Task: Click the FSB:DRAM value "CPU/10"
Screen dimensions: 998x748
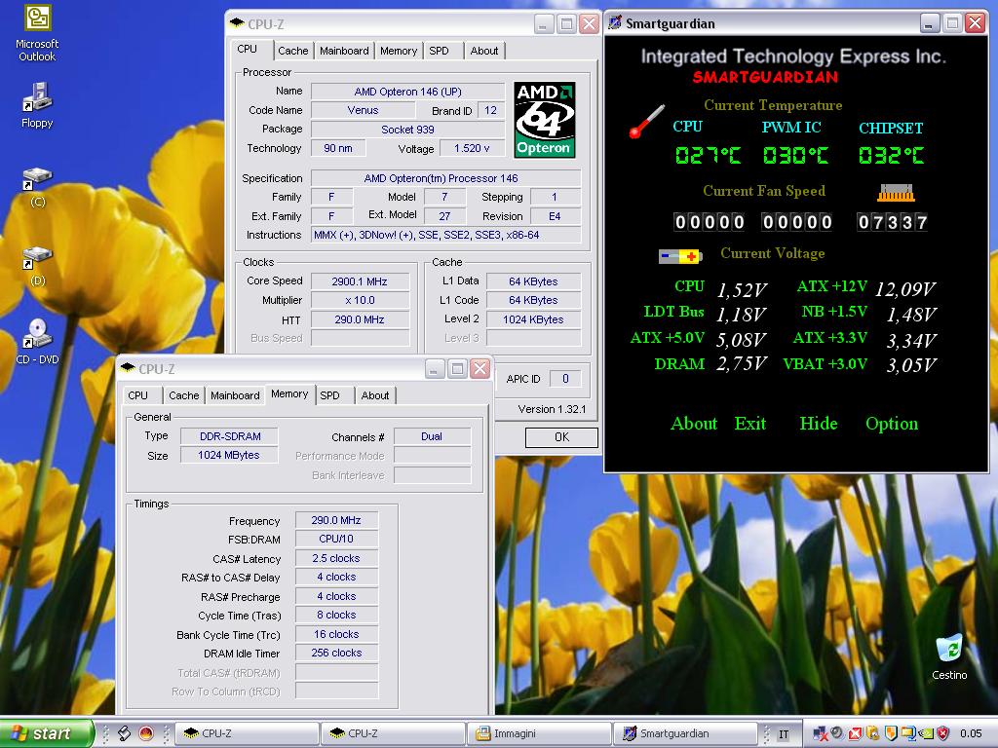Action: tap(336, 539)
